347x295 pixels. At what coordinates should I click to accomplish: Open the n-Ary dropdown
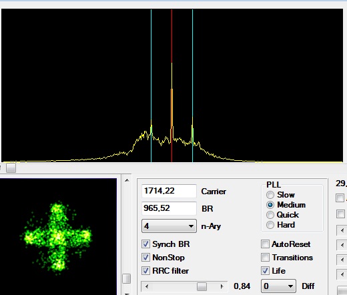point(169,226)
